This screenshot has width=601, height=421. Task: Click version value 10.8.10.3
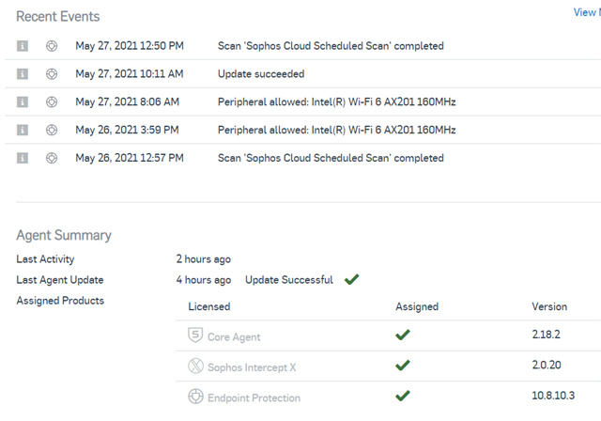553,396
